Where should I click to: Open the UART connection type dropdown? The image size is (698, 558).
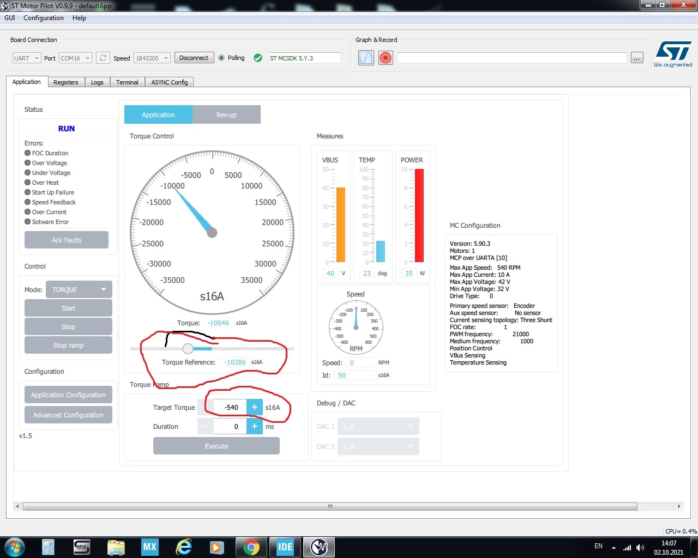pos(27,58)
